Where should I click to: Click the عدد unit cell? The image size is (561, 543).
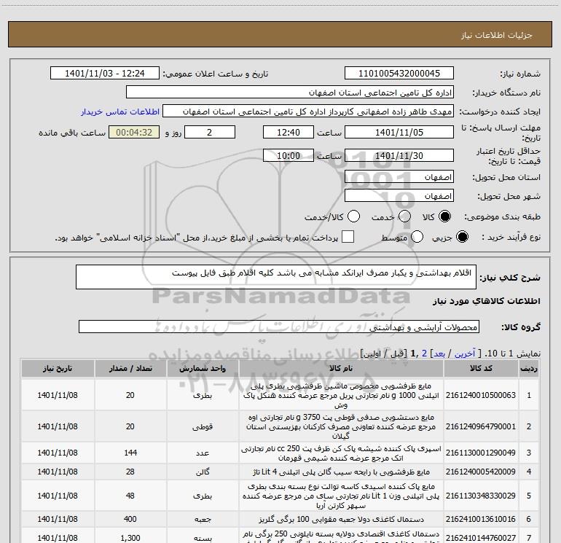(203, 453)
